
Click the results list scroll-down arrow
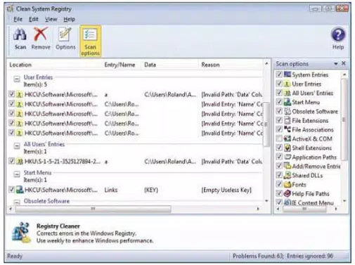coord(266,201)
